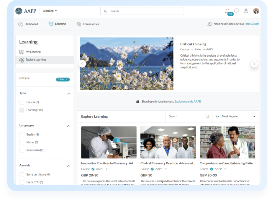Go to the Dashboard tab

pyautogui.click(x=28, y=24)
